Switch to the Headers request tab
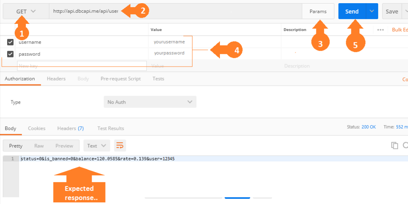The height and width of the screenshot is (204, 408). [56, 79]
